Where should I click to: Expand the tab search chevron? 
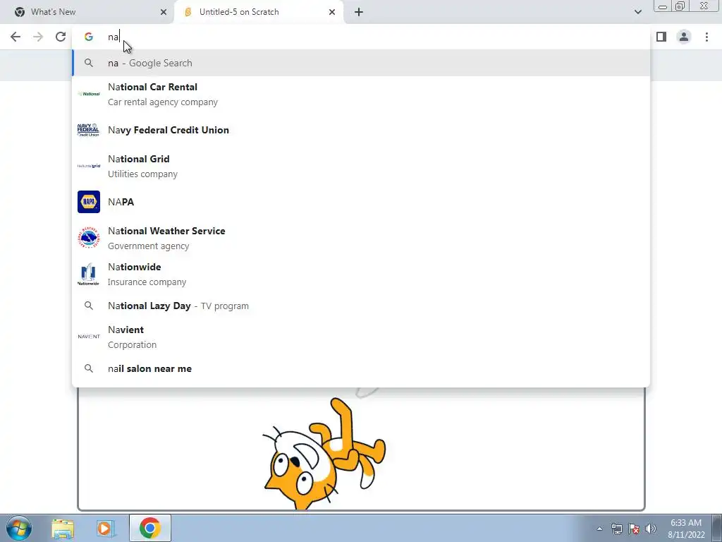click(x=637, y=12)
